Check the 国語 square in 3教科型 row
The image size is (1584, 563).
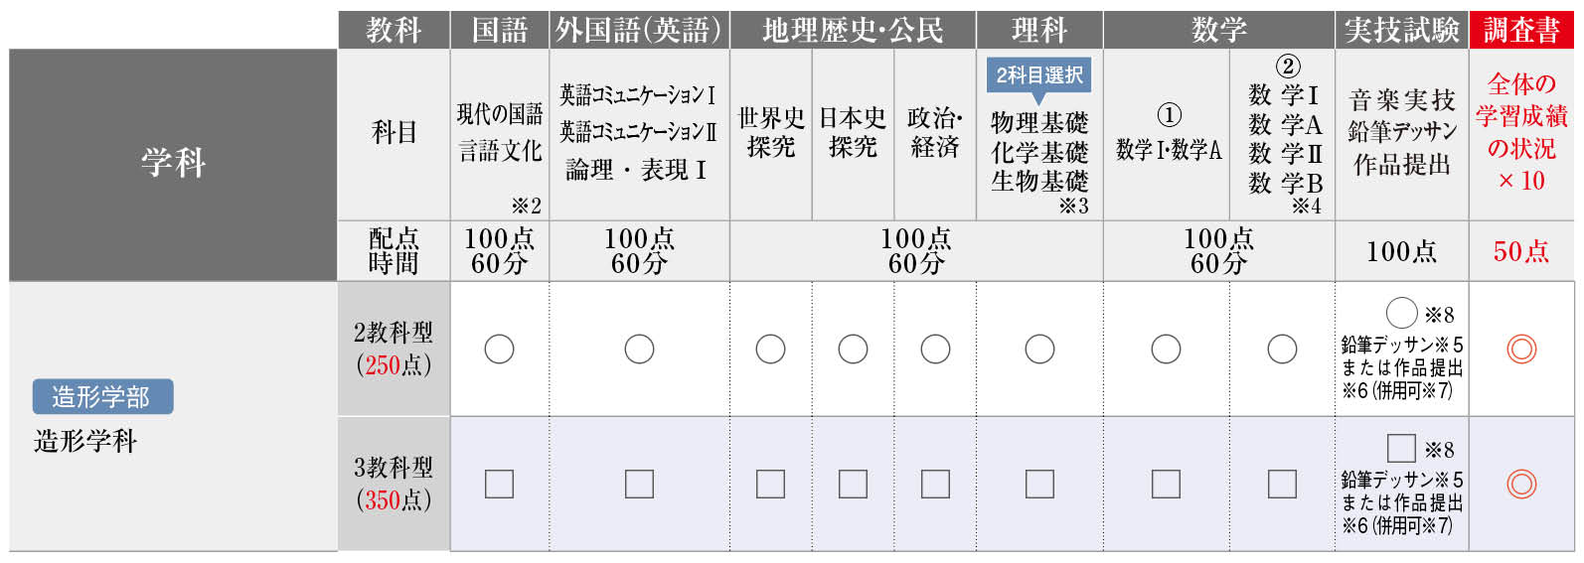[x=499, y=484]
